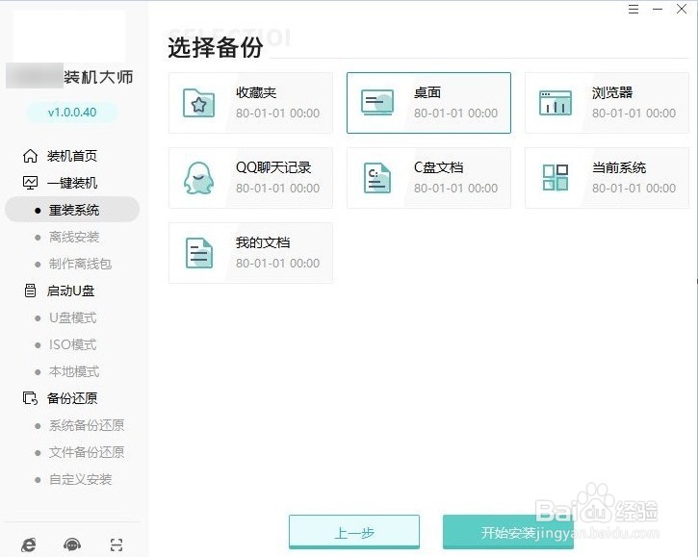
Task: Click the v1.0.0.40 version badge
Action: point(72,113)
